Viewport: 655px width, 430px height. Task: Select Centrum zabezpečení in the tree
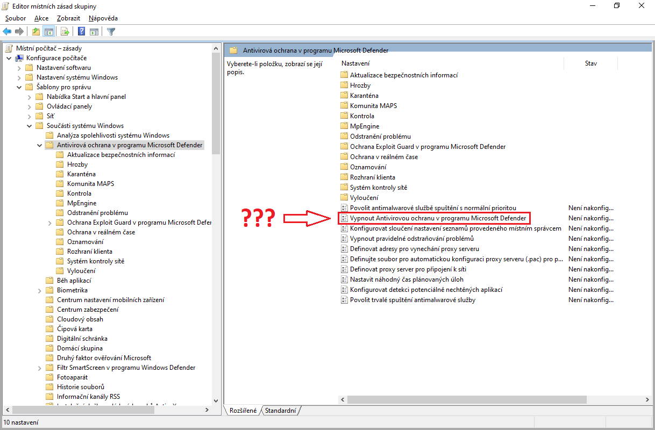[88, 309]
